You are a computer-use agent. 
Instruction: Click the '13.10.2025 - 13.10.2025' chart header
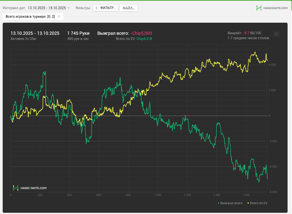click(35, 33)
